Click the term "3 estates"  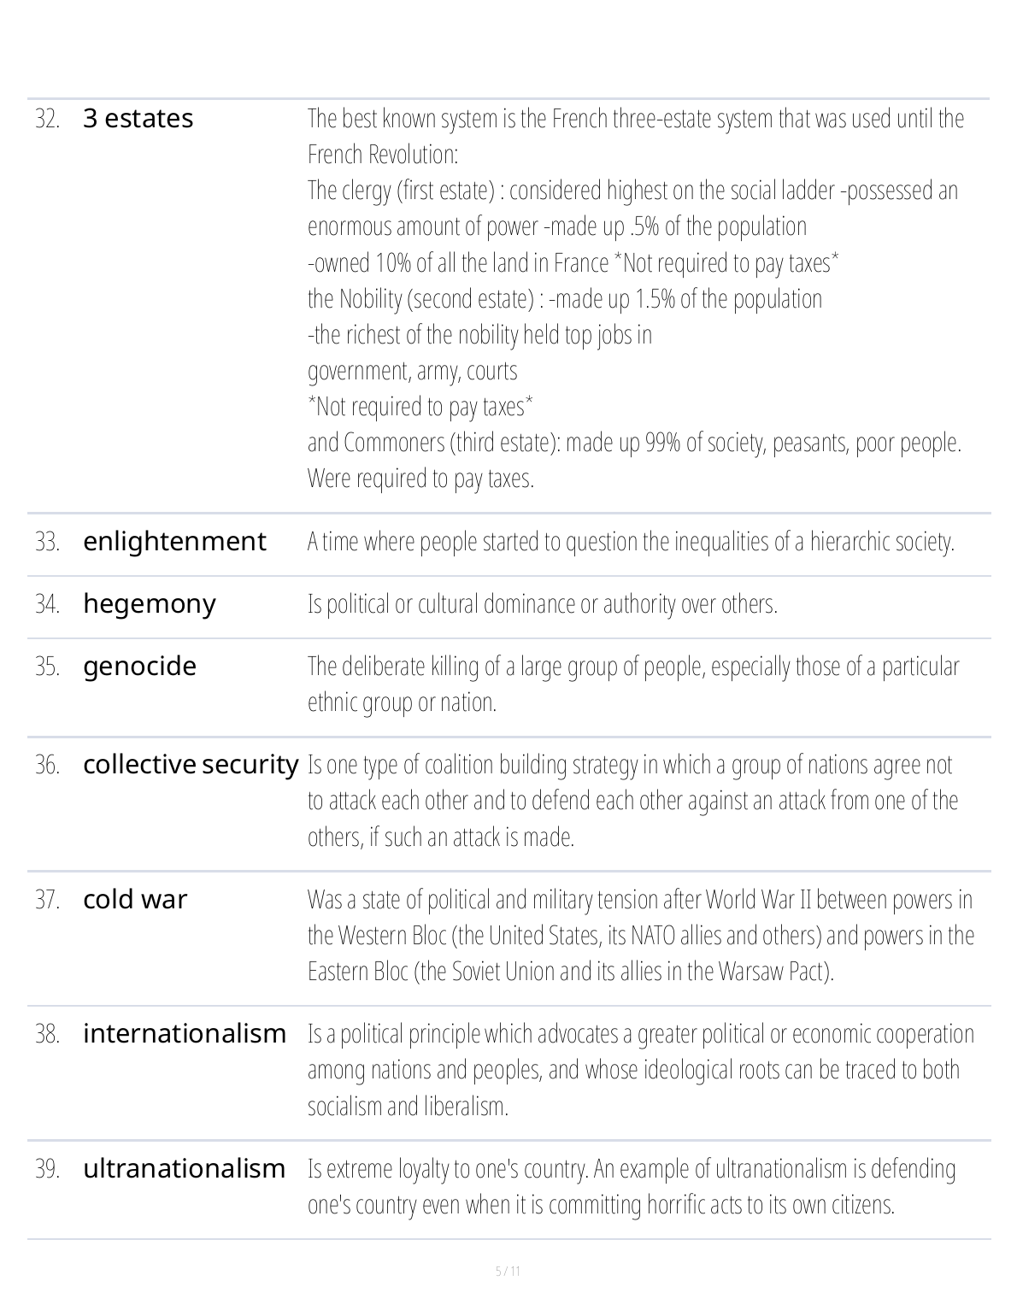[138, 119]
